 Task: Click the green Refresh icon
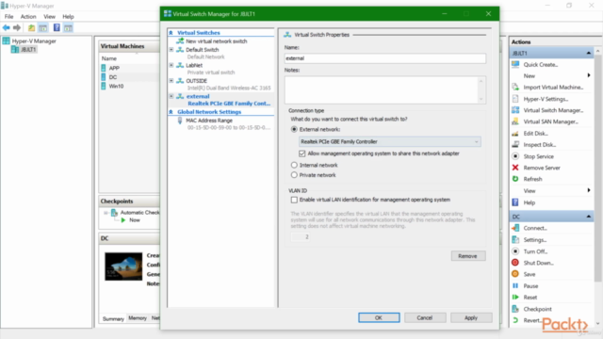[515, 179]
